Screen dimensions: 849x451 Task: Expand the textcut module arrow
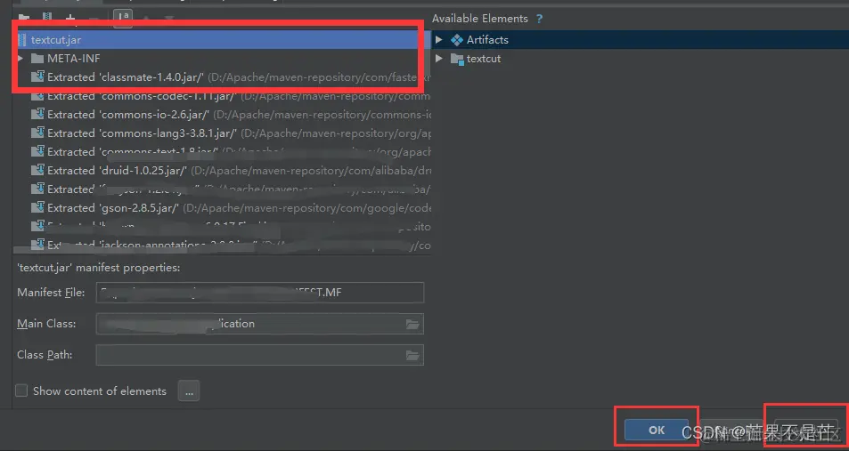coord(439,58)
